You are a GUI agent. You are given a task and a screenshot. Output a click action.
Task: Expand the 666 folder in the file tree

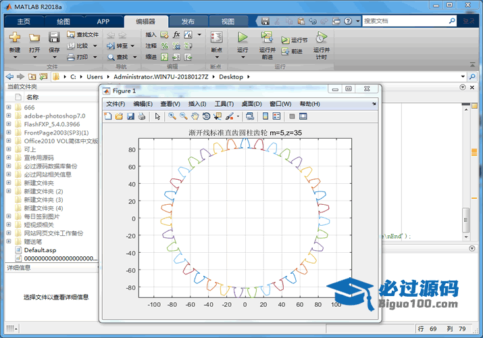tap(9, 107)
